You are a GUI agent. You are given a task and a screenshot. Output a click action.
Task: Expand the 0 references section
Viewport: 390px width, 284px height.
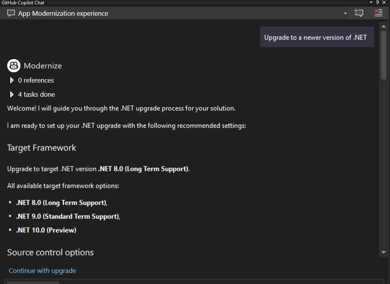click(12, 80)
